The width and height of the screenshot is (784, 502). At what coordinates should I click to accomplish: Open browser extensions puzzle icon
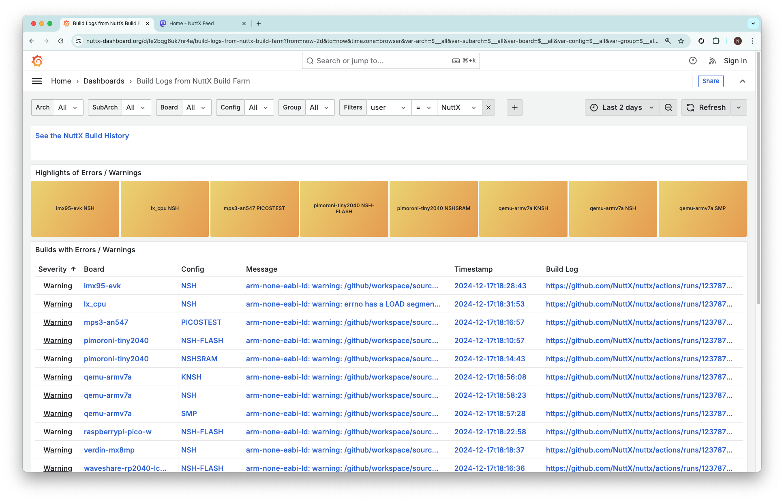tap(716, 41)
